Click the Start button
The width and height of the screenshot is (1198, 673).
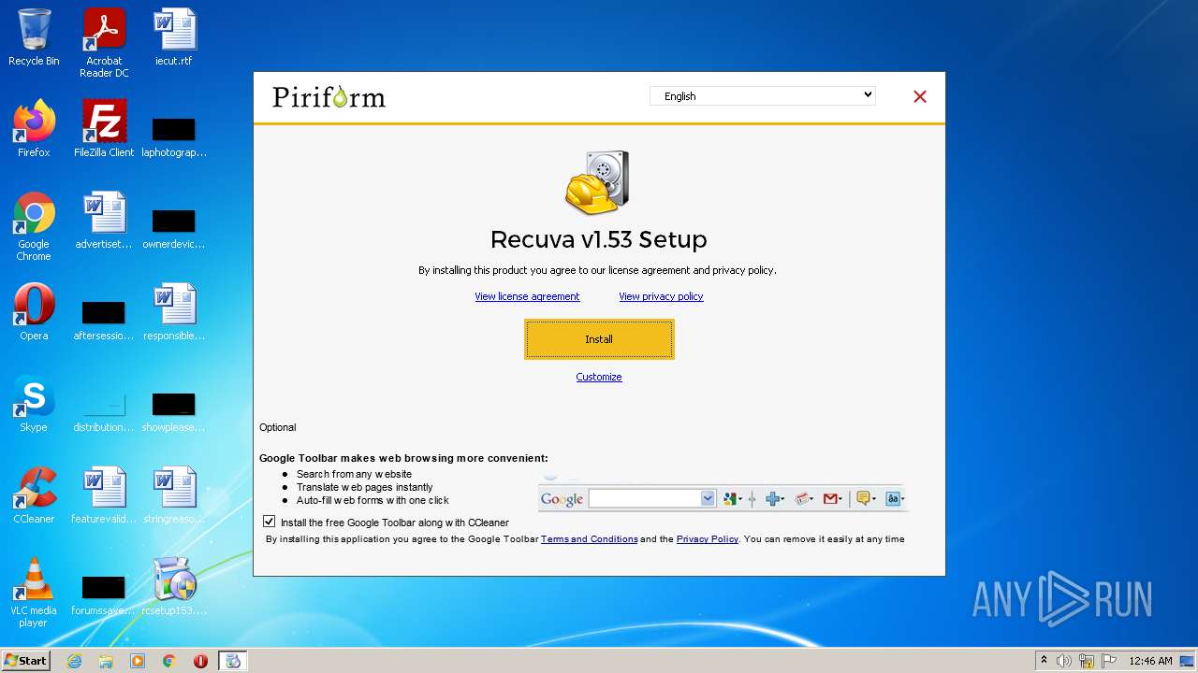pyautogui.click(x=26, y=661)
